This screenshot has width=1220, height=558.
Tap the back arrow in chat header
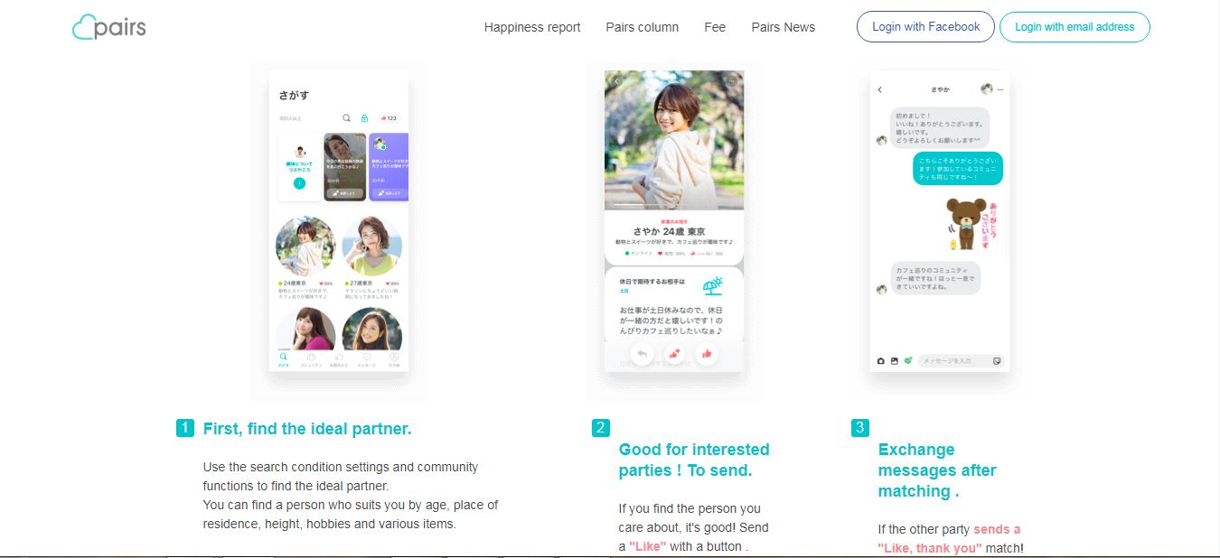(880, 89)
